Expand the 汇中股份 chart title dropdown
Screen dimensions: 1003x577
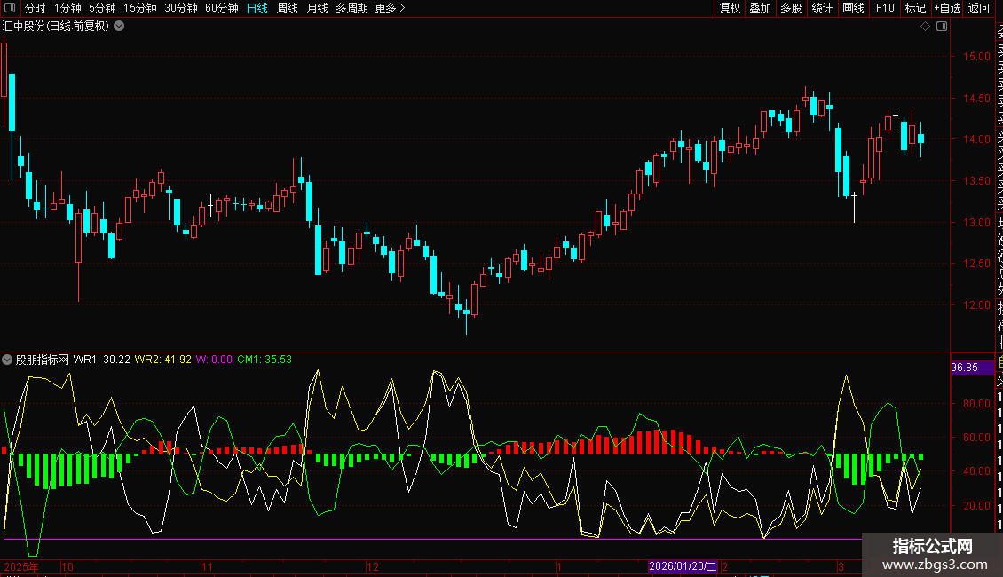click(x=119, y=27)
